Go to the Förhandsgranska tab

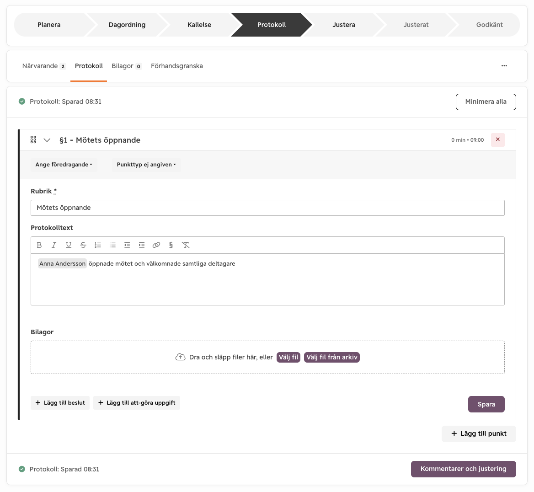pos(177,66)
